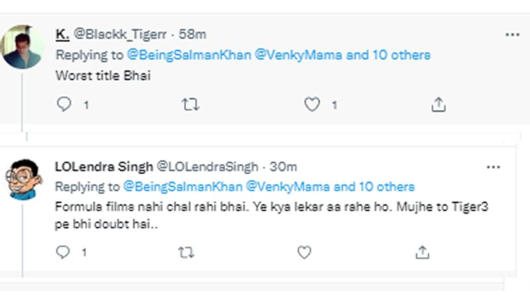
Task: Open the 58m timestamp on the first tweet
Action: pyautogui.click(x=192, y=34)
